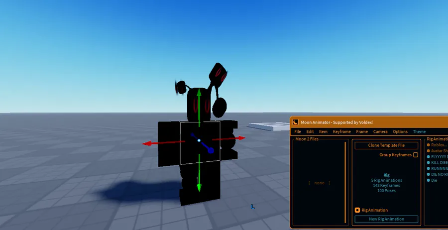The image size is (448, 230).
Task: Click the Clone Template File button
Action: (386, 145)
